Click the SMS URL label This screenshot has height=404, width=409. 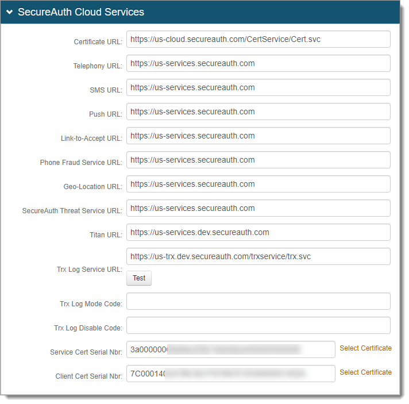[x=106, y=90]
